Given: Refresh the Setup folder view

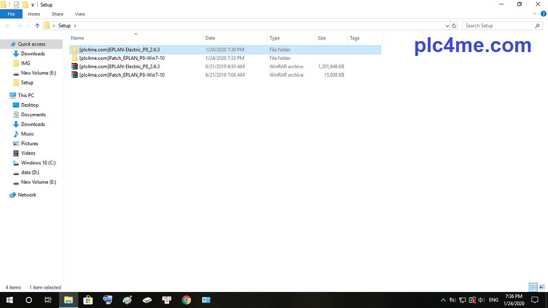Looking at the screenshot, I should pos(454,26).
